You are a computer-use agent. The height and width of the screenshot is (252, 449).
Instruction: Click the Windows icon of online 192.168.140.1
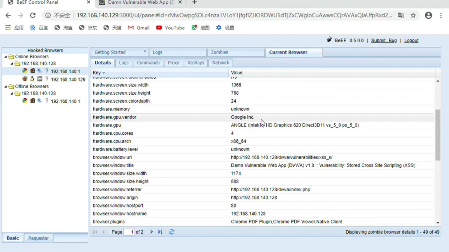[x=32, y=71]
